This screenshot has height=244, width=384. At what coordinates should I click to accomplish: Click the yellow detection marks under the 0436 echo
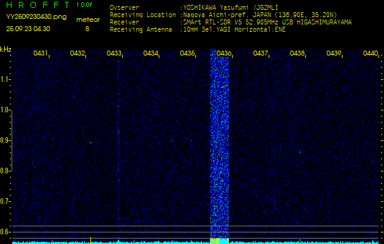click(219, 241)
